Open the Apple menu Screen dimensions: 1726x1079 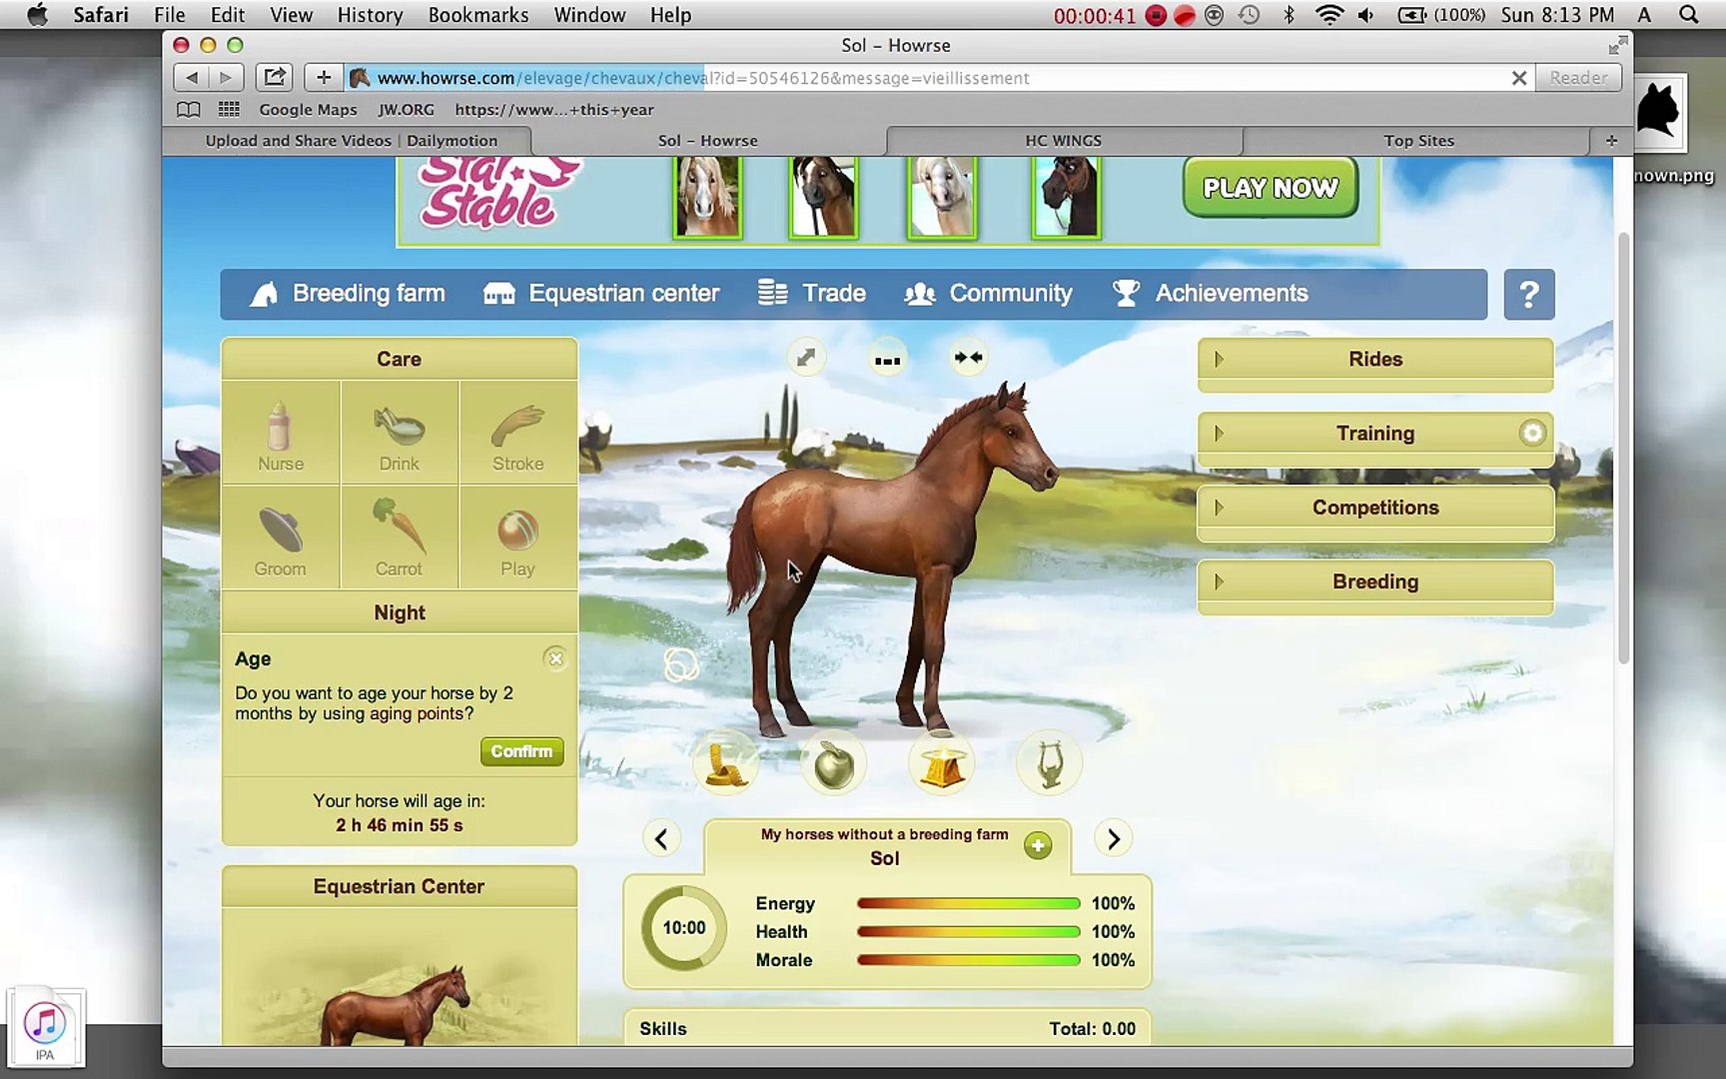[x=38, y=15]
